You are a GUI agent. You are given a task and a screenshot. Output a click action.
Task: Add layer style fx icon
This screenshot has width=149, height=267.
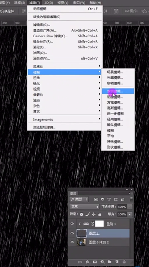point(88,262)
